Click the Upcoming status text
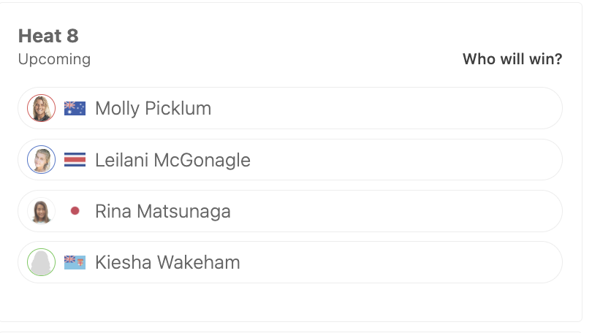The height and width of the screenshot is (333, 592). pos(54,60)
